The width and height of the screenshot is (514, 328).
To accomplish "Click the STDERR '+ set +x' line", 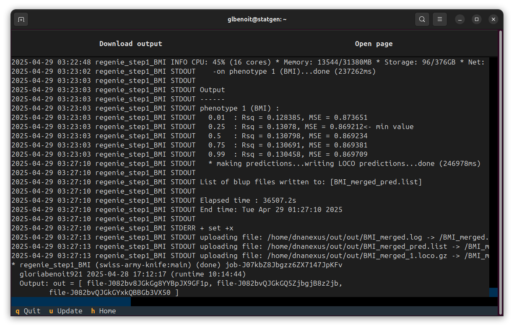I will [x=122, y=228].
